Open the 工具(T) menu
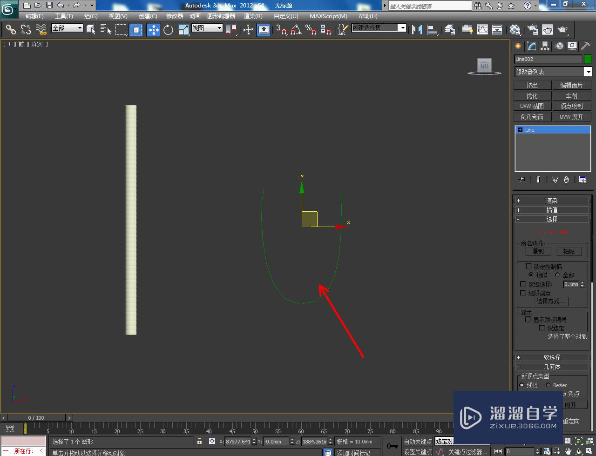The image size is (596, 456). (64, 16)
